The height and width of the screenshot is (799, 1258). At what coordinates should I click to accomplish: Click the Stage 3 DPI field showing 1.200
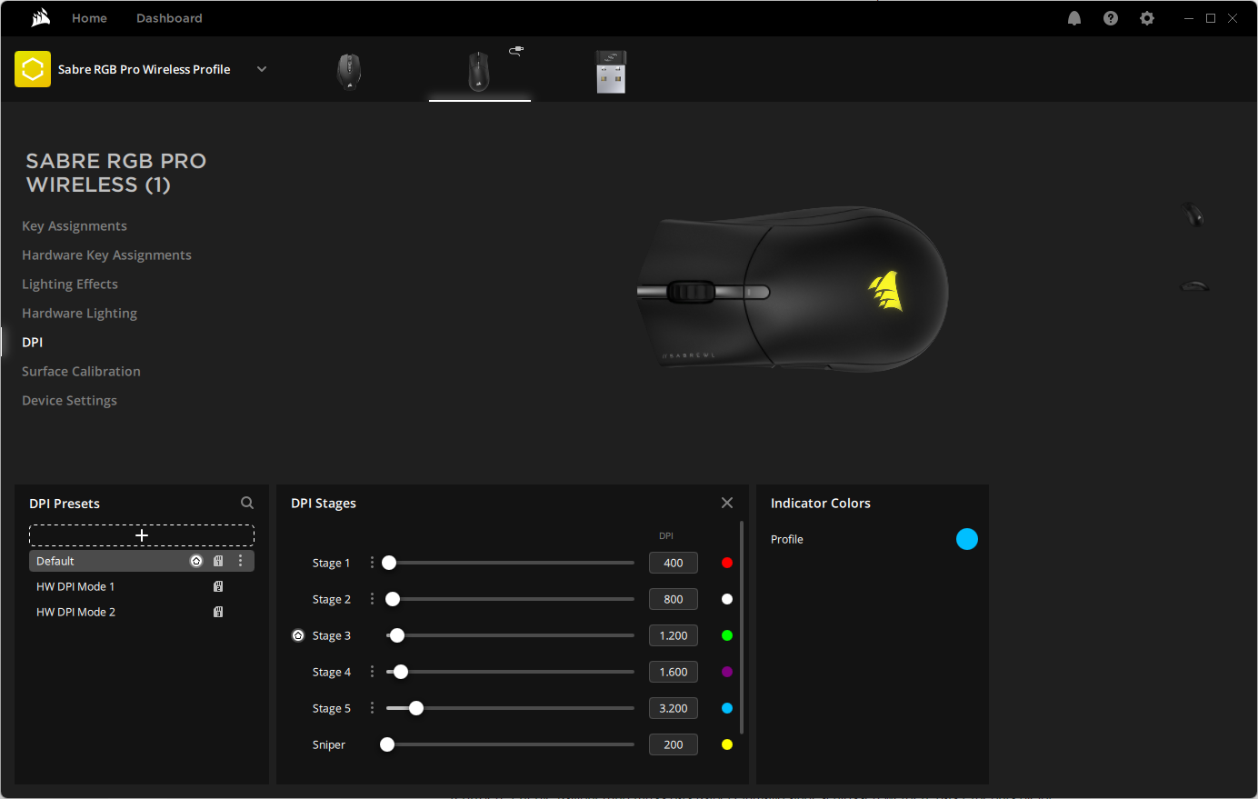click(x=674, y=635)
